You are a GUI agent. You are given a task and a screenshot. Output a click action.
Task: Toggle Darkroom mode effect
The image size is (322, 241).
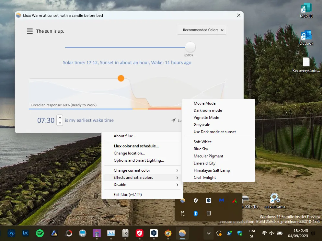(218, 110)
